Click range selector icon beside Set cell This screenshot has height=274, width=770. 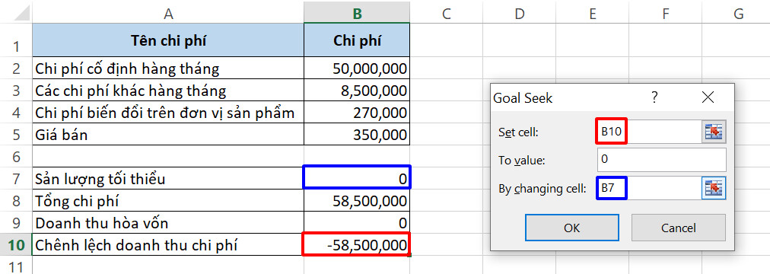714,132
